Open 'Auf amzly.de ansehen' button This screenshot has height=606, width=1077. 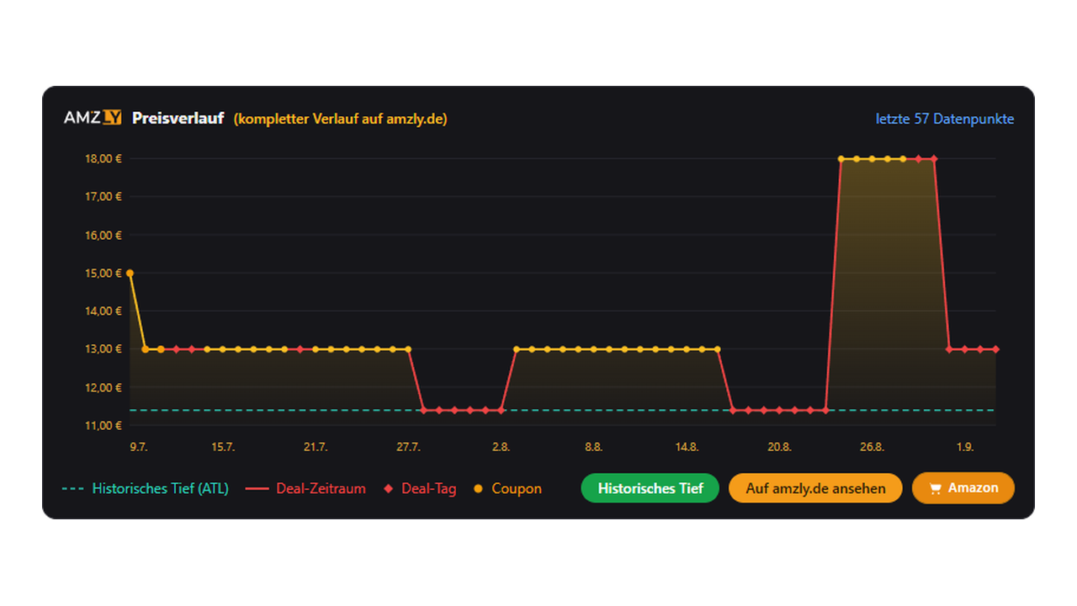815,488
